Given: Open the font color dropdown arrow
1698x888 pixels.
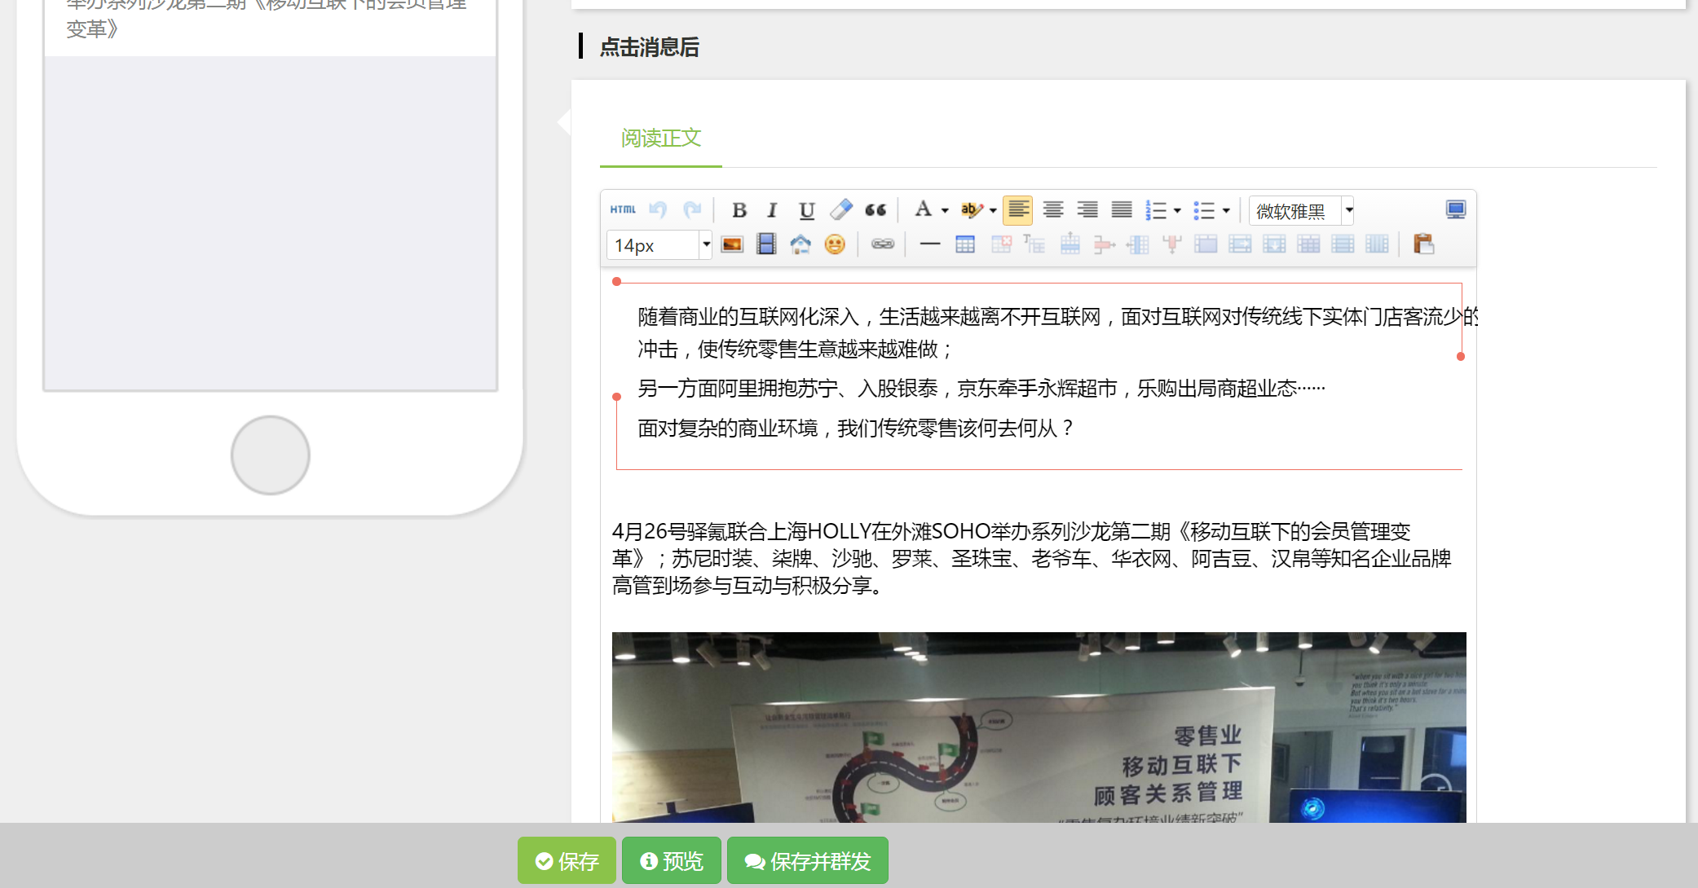Looking at the screenshot, I should [x=945, y=210].
